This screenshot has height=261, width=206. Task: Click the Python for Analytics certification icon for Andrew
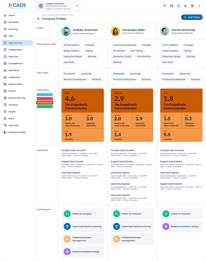coord(67,214)
